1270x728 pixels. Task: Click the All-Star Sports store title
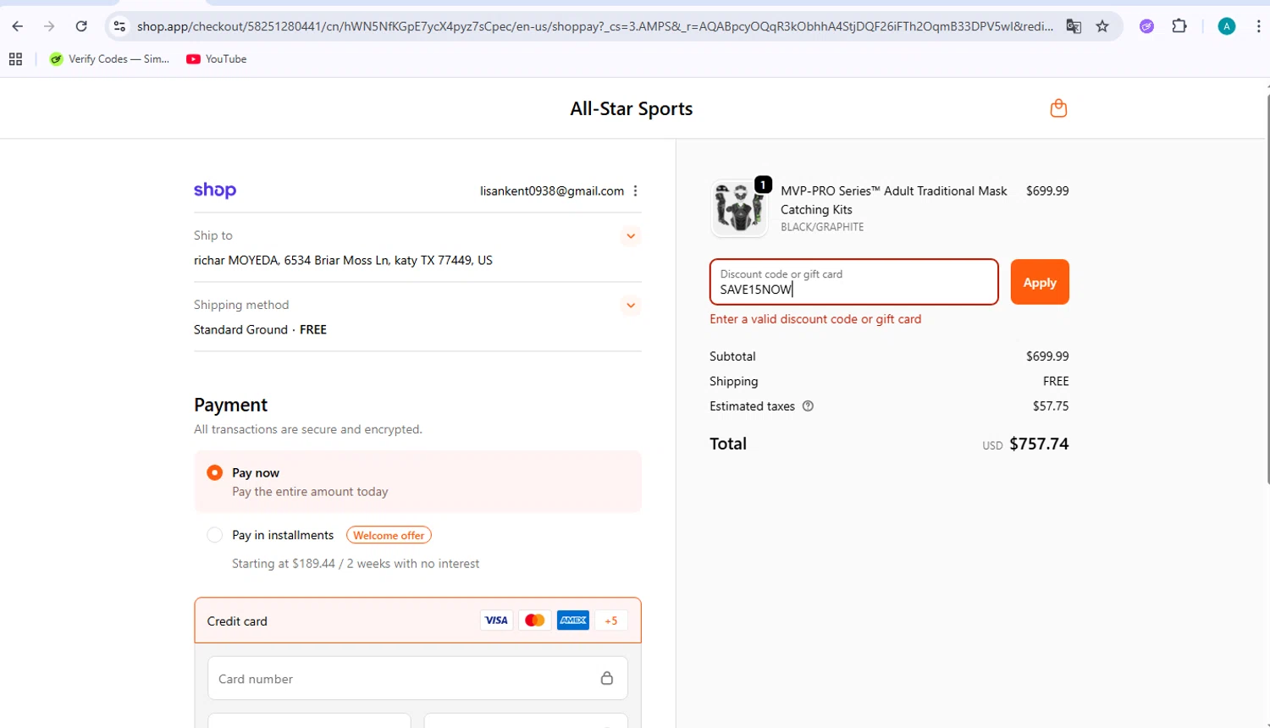click(x=632, y=108)
